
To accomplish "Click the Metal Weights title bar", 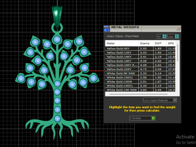I will (x=142, y=29).
